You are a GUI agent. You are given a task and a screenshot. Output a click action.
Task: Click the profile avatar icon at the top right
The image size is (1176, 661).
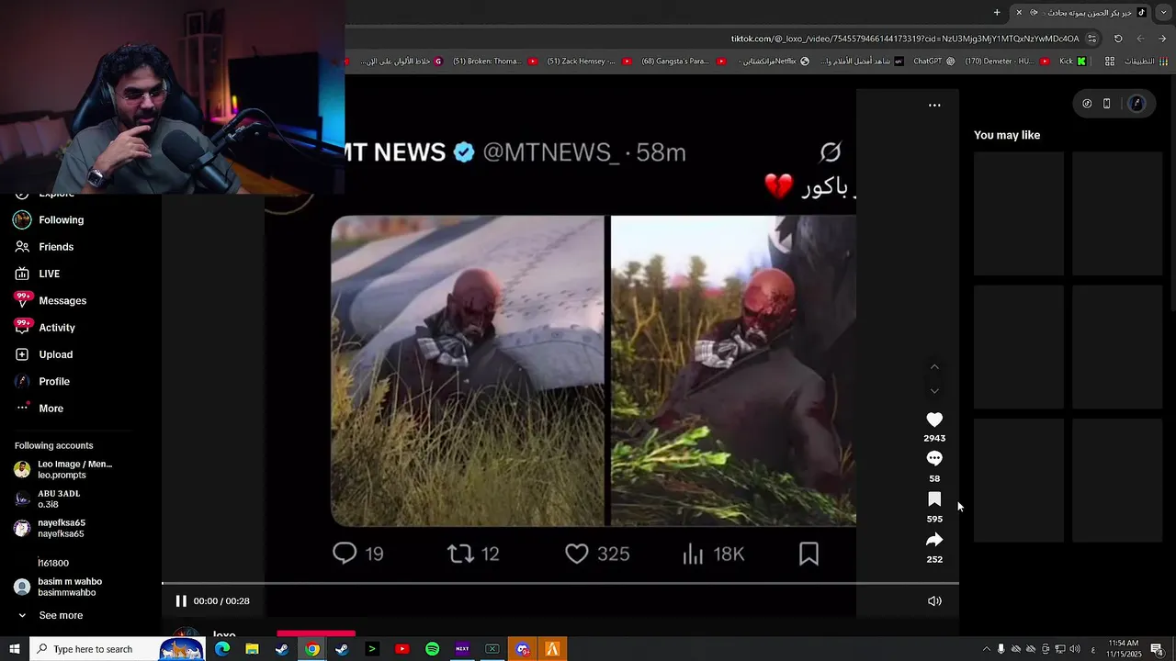1136,104
